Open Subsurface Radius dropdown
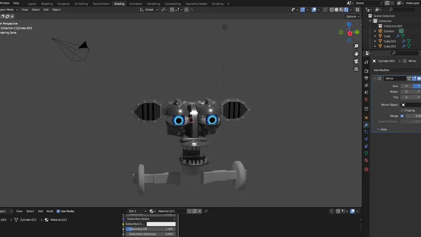 [151, 219]
